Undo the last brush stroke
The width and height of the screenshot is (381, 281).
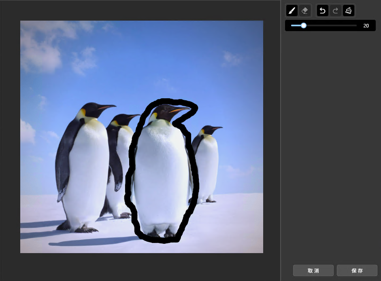(322, 11)
